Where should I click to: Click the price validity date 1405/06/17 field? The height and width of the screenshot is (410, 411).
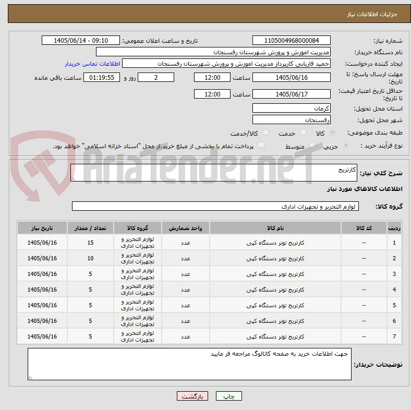pos(292,94)
